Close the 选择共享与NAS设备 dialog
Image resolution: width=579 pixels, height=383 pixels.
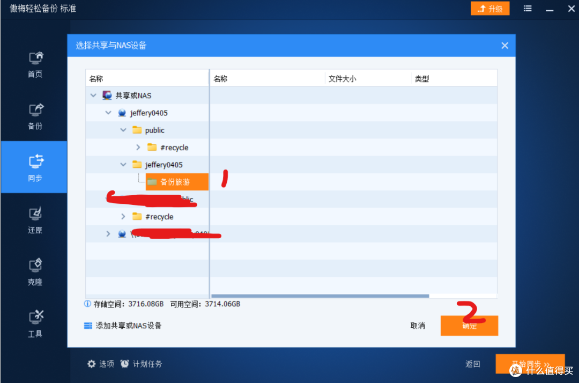coord(505,46)
